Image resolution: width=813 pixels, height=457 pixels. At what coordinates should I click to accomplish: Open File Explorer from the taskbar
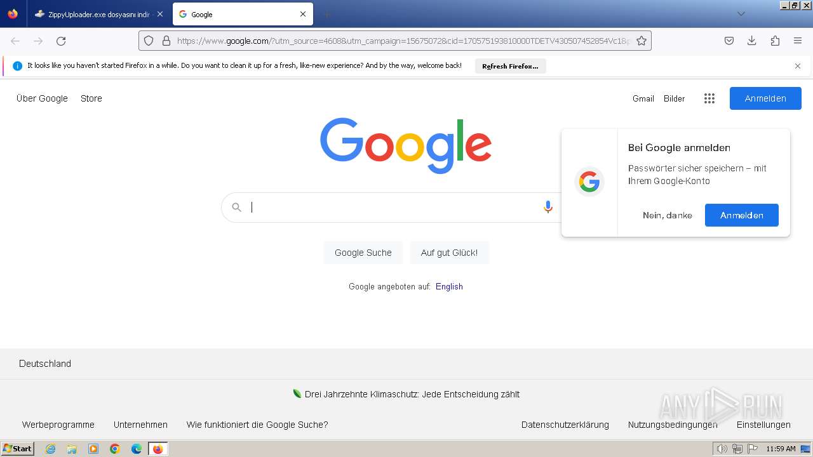[x=72, y=449]
